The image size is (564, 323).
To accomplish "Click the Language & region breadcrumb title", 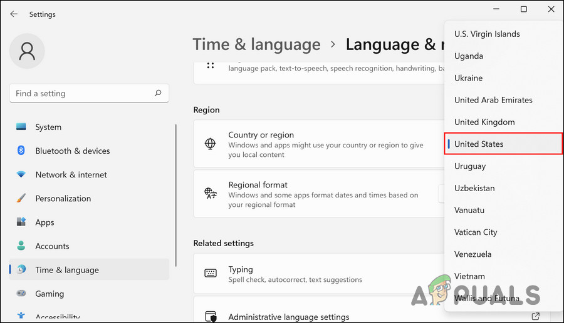I will coord(395,44).
